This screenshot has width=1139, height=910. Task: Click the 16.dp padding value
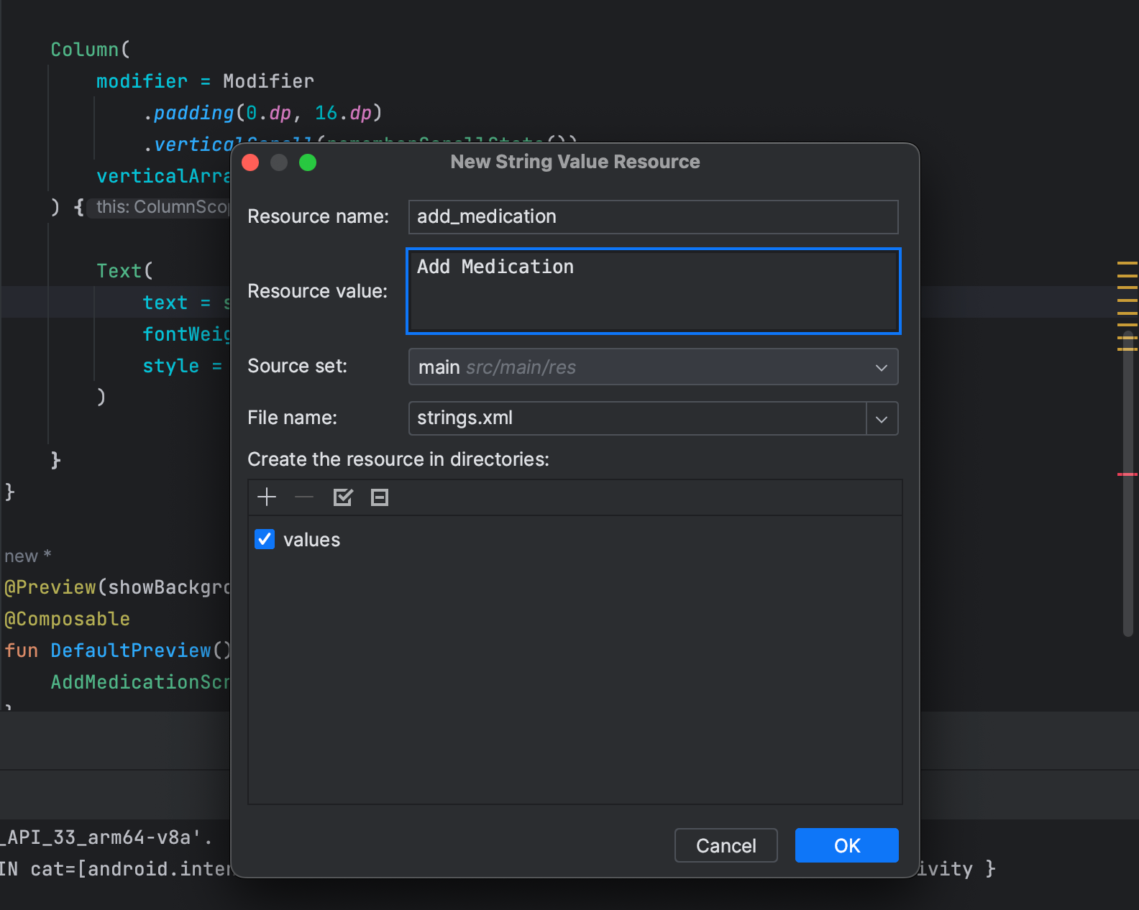pos(343,113)
